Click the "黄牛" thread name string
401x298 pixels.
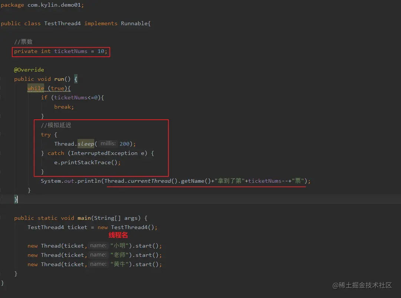coord(119,264)
